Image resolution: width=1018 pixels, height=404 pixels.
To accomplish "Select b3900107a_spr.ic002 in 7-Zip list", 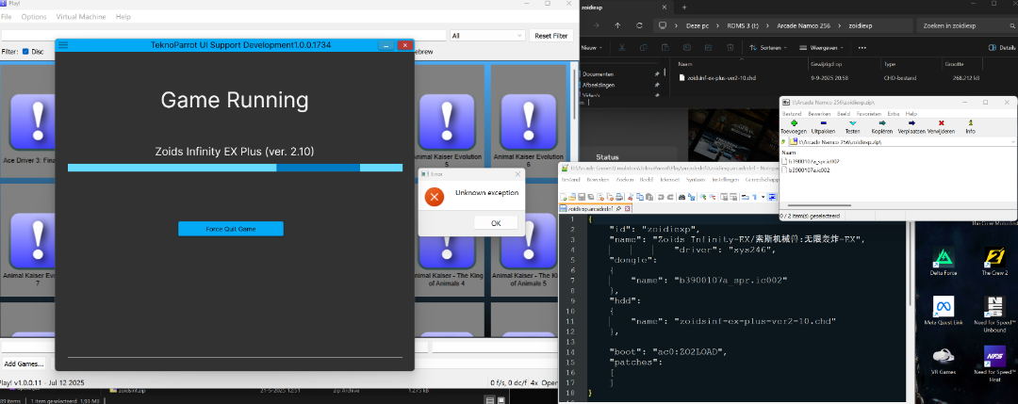I will tap(811, 161).
